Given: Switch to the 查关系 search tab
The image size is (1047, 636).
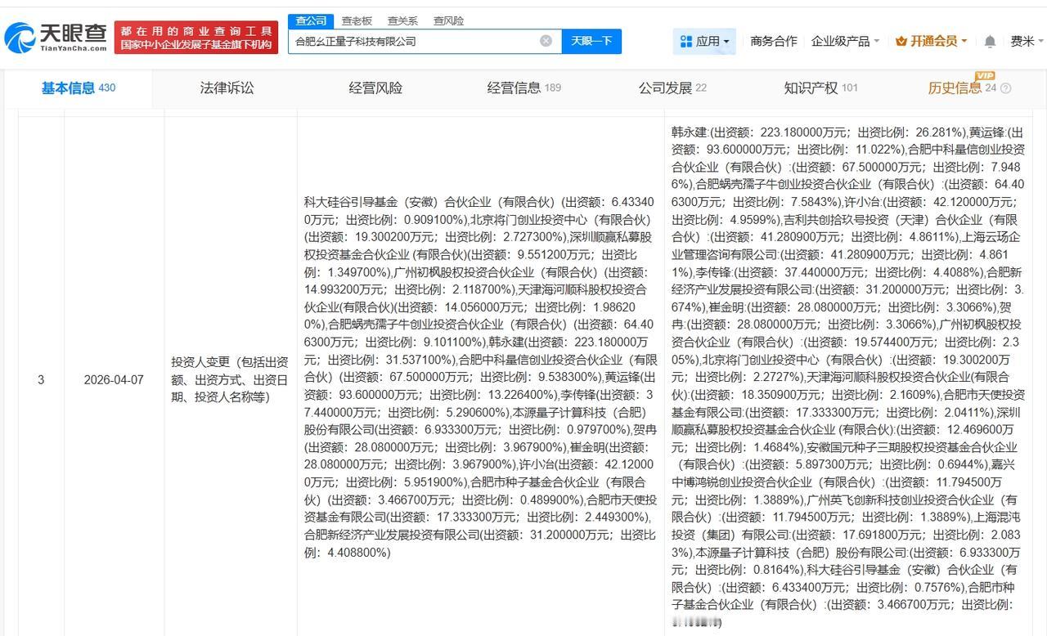Looking at the screenshot, I should point(402,20).
